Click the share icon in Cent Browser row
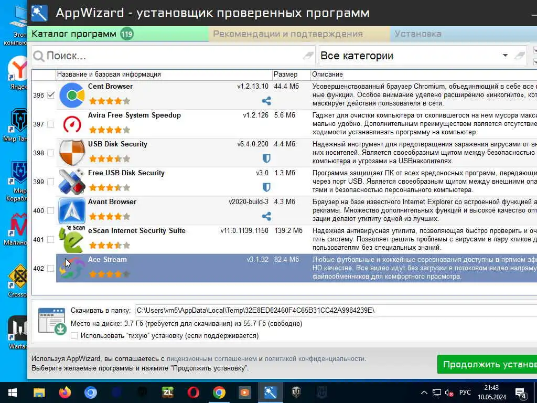 (x=266, y=101)
